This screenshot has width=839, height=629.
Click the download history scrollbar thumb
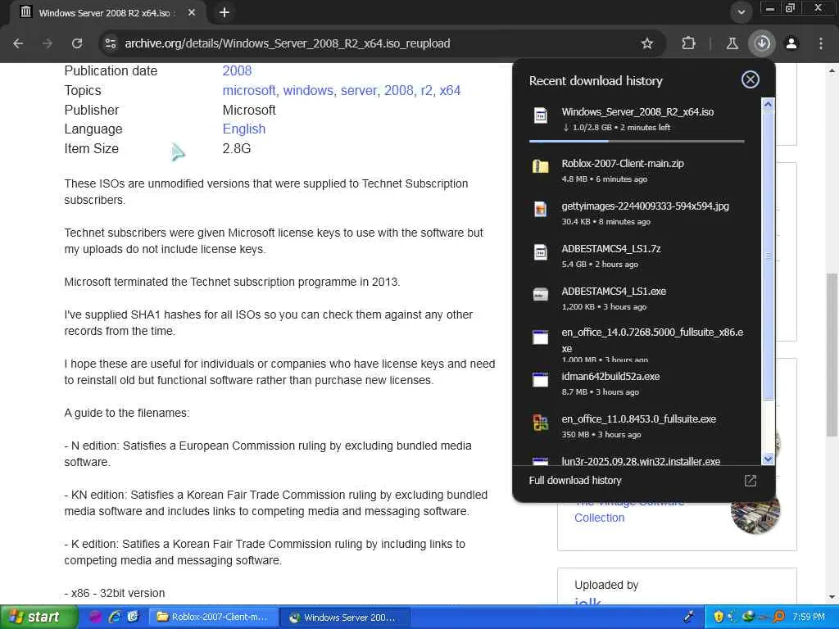768,256
